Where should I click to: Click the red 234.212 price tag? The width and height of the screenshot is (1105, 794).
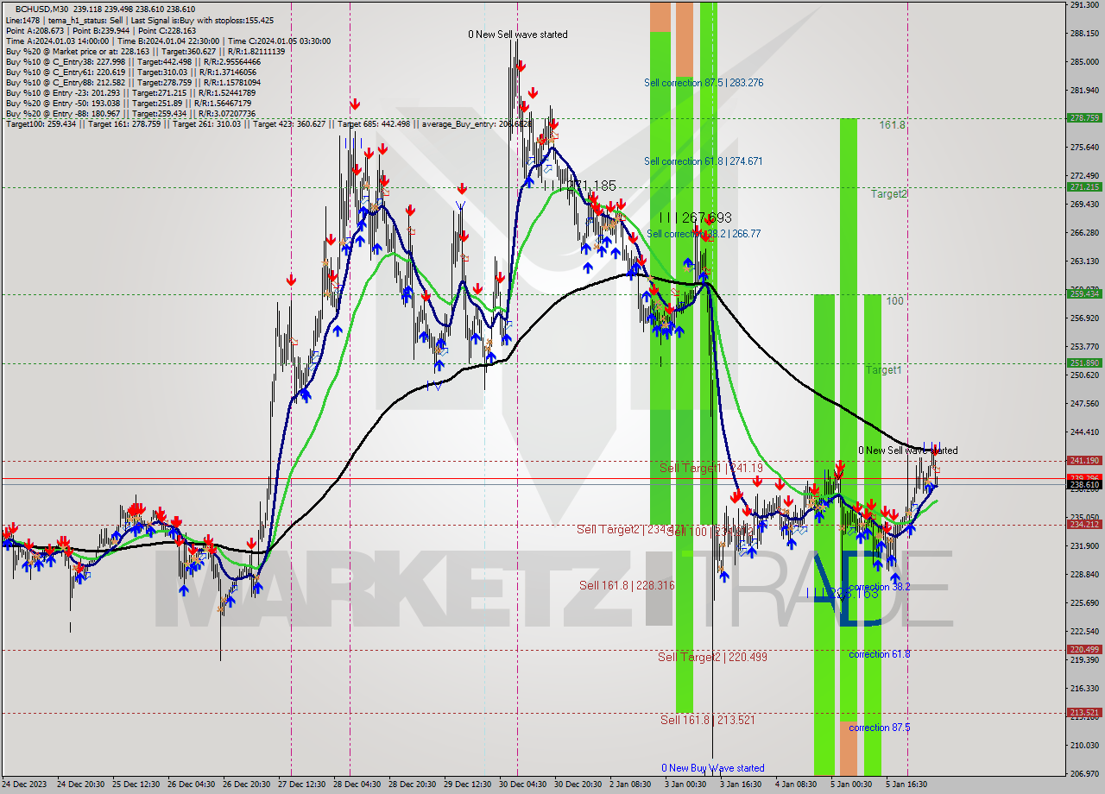click(x=1084, y=524)
